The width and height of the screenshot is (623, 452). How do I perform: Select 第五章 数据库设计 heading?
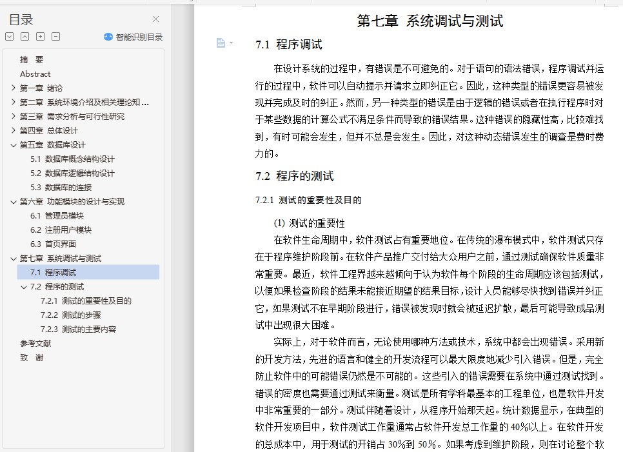(x=52, y=145)
